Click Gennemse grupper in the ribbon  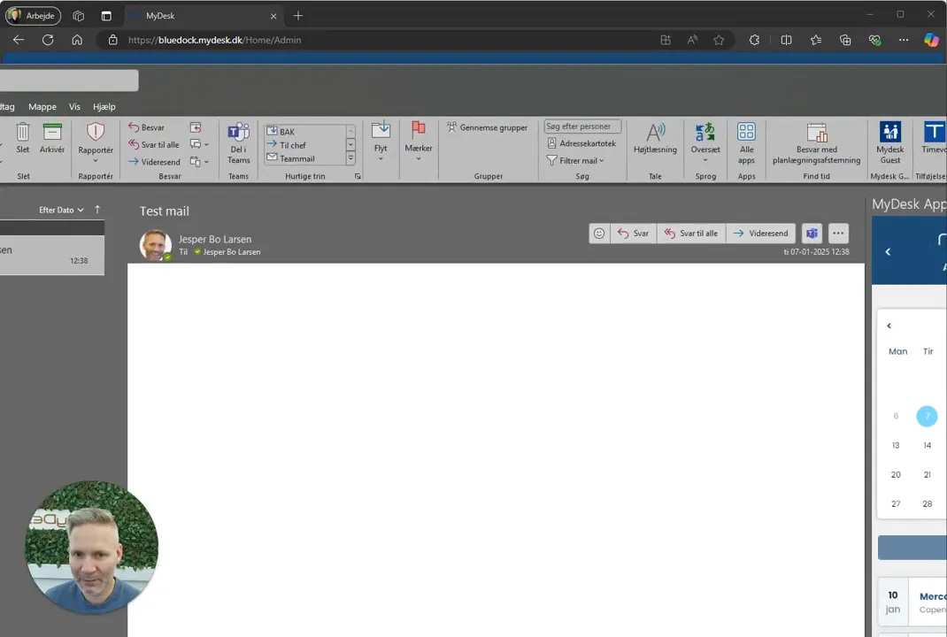487,127
